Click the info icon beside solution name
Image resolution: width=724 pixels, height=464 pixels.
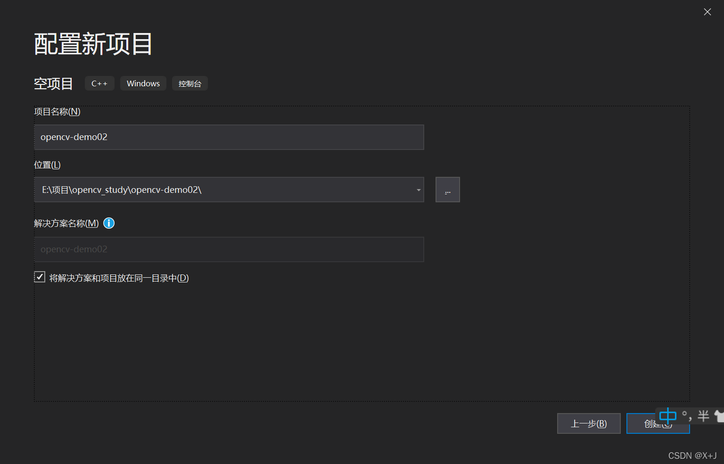pos(109,223)
